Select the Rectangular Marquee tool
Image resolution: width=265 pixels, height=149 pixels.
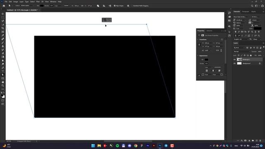(x=3, y=17)
